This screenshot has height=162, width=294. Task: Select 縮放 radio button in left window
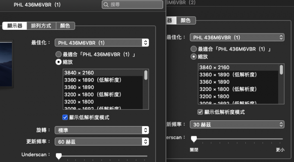[x=58, y=62]
